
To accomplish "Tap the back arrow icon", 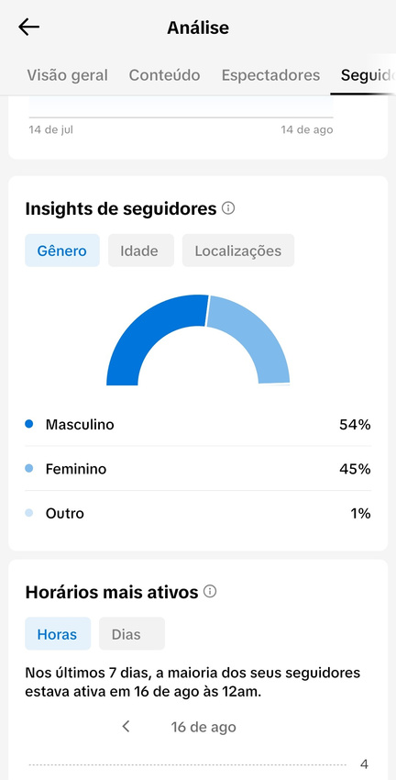I will 28,28.
